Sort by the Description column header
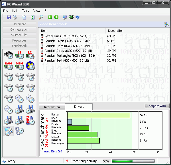Screen dimensions: 171x165 pyautogui.click(x=138, y=31)
